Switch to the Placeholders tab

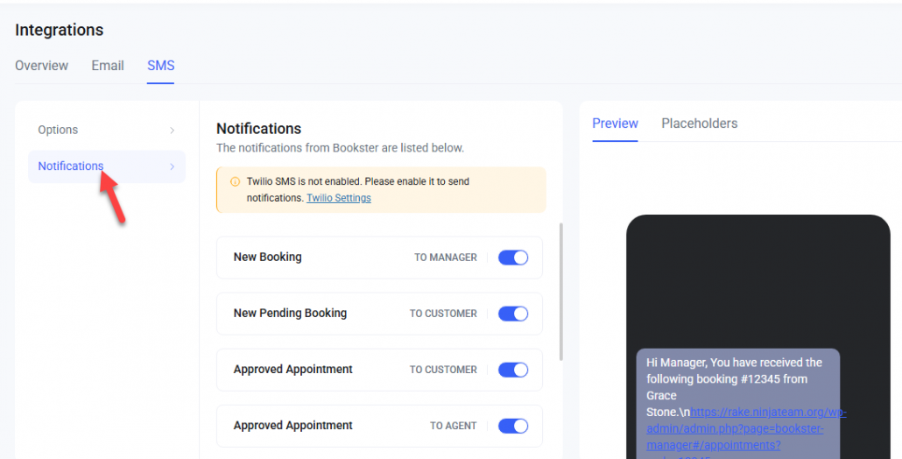[700, 124]
